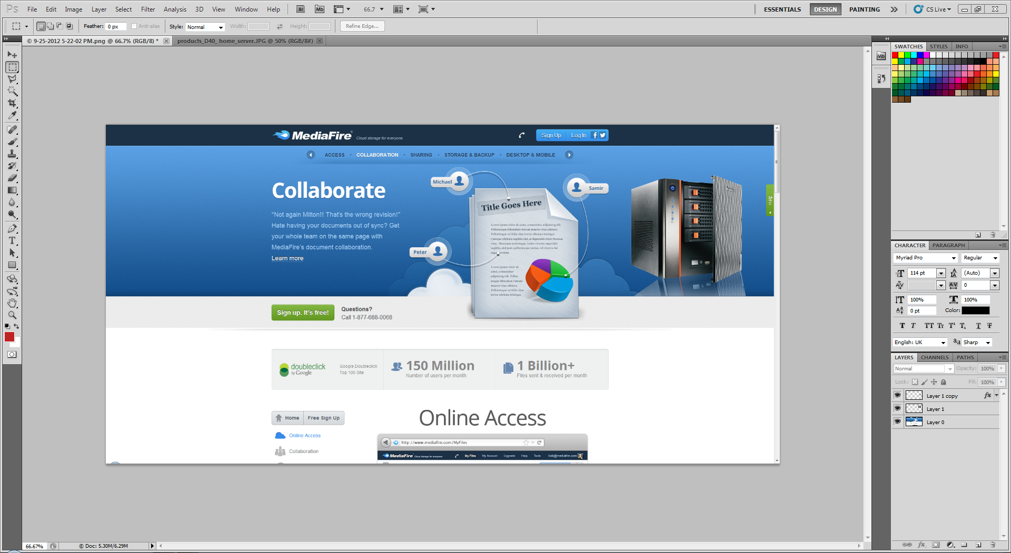This screenshot has width=1011, height=553.
Task: Delete layer using the trash icon
Action: coord(993,545)
